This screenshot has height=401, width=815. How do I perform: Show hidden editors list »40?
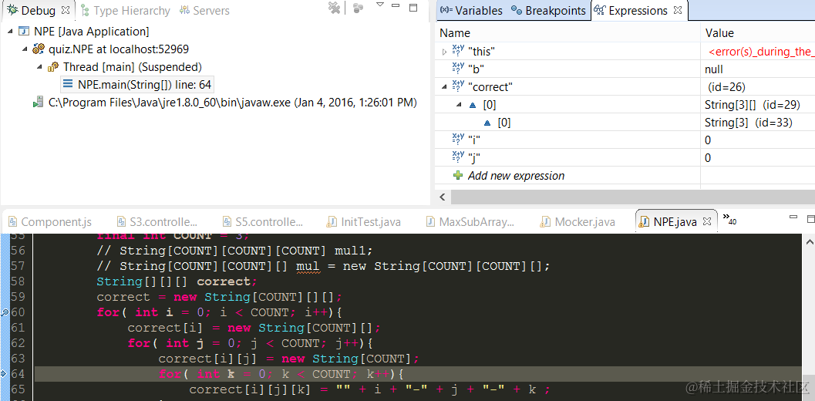(729, 219)
